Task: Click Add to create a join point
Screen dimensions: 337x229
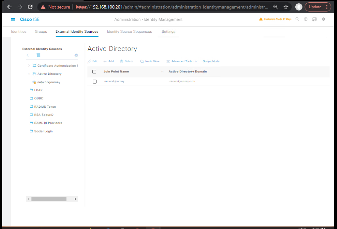Action: [109, 61]
